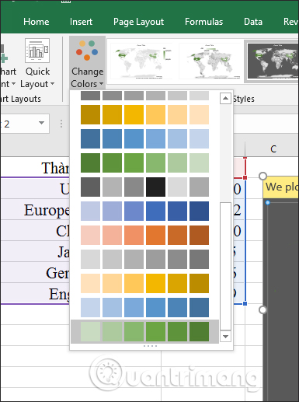Select the darkest gray swatch ending lower gray row
299x402 pixels.
click(199, 259)
